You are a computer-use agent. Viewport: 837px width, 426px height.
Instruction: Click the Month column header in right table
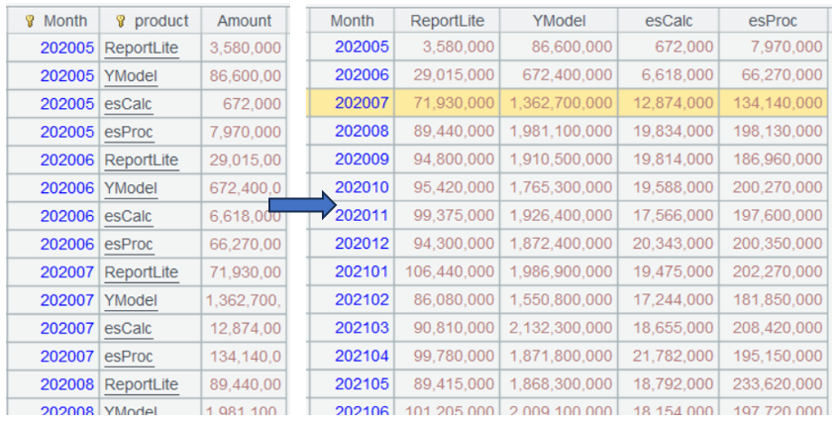(352, 21)
